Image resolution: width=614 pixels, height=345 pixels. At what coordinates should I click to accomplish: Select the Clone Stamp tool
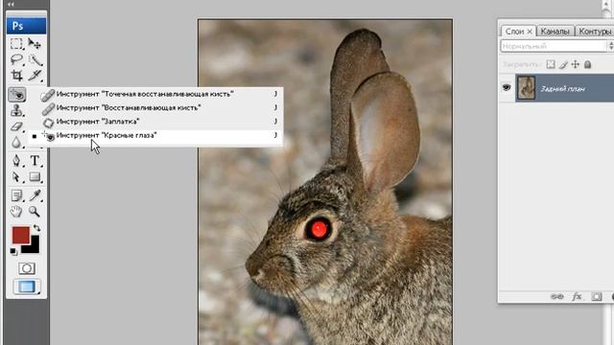16,110
